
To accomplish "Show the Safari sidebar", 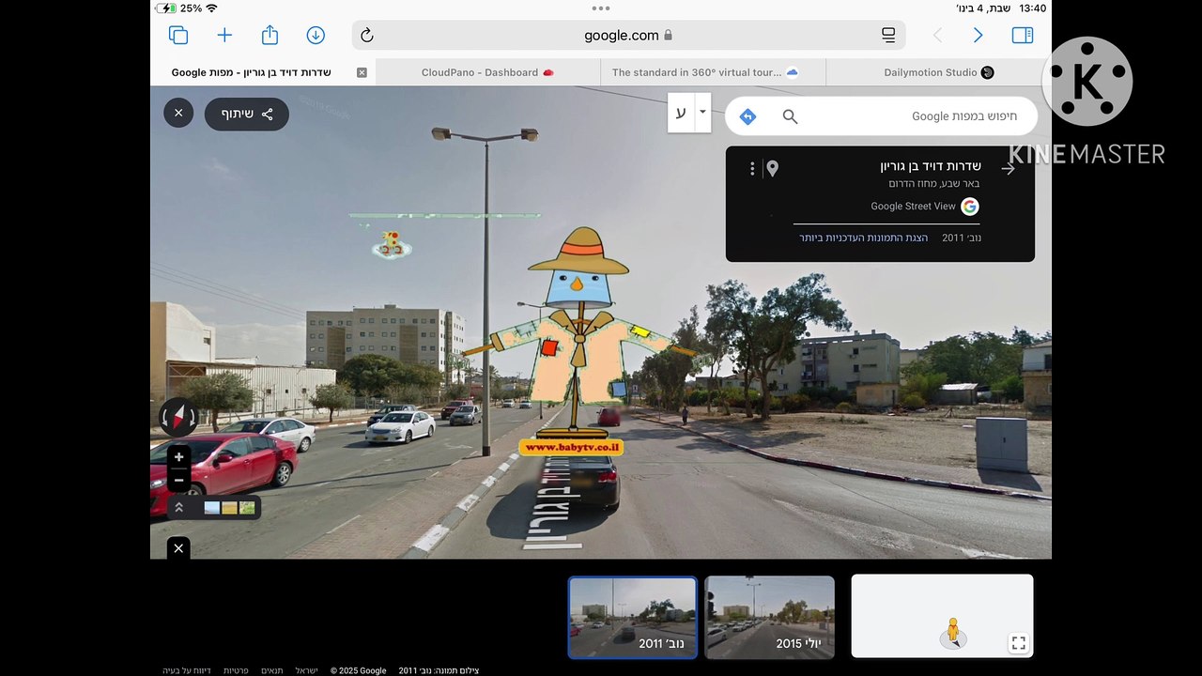I will (1023, 36).
